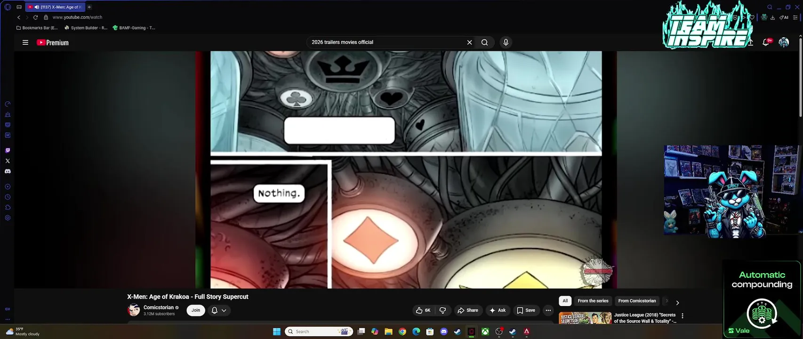Open options for Justice League video
The height and width of the screenshot is (339, 803).
[683, 316]
